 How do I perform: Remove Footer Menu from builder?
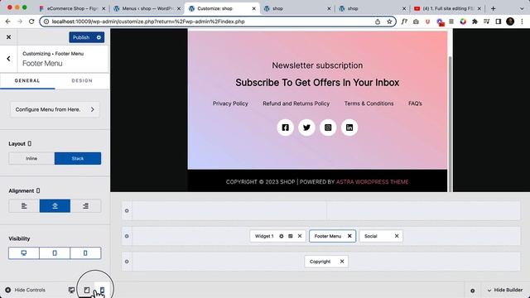pyautogui.click(x=349, y=236)
